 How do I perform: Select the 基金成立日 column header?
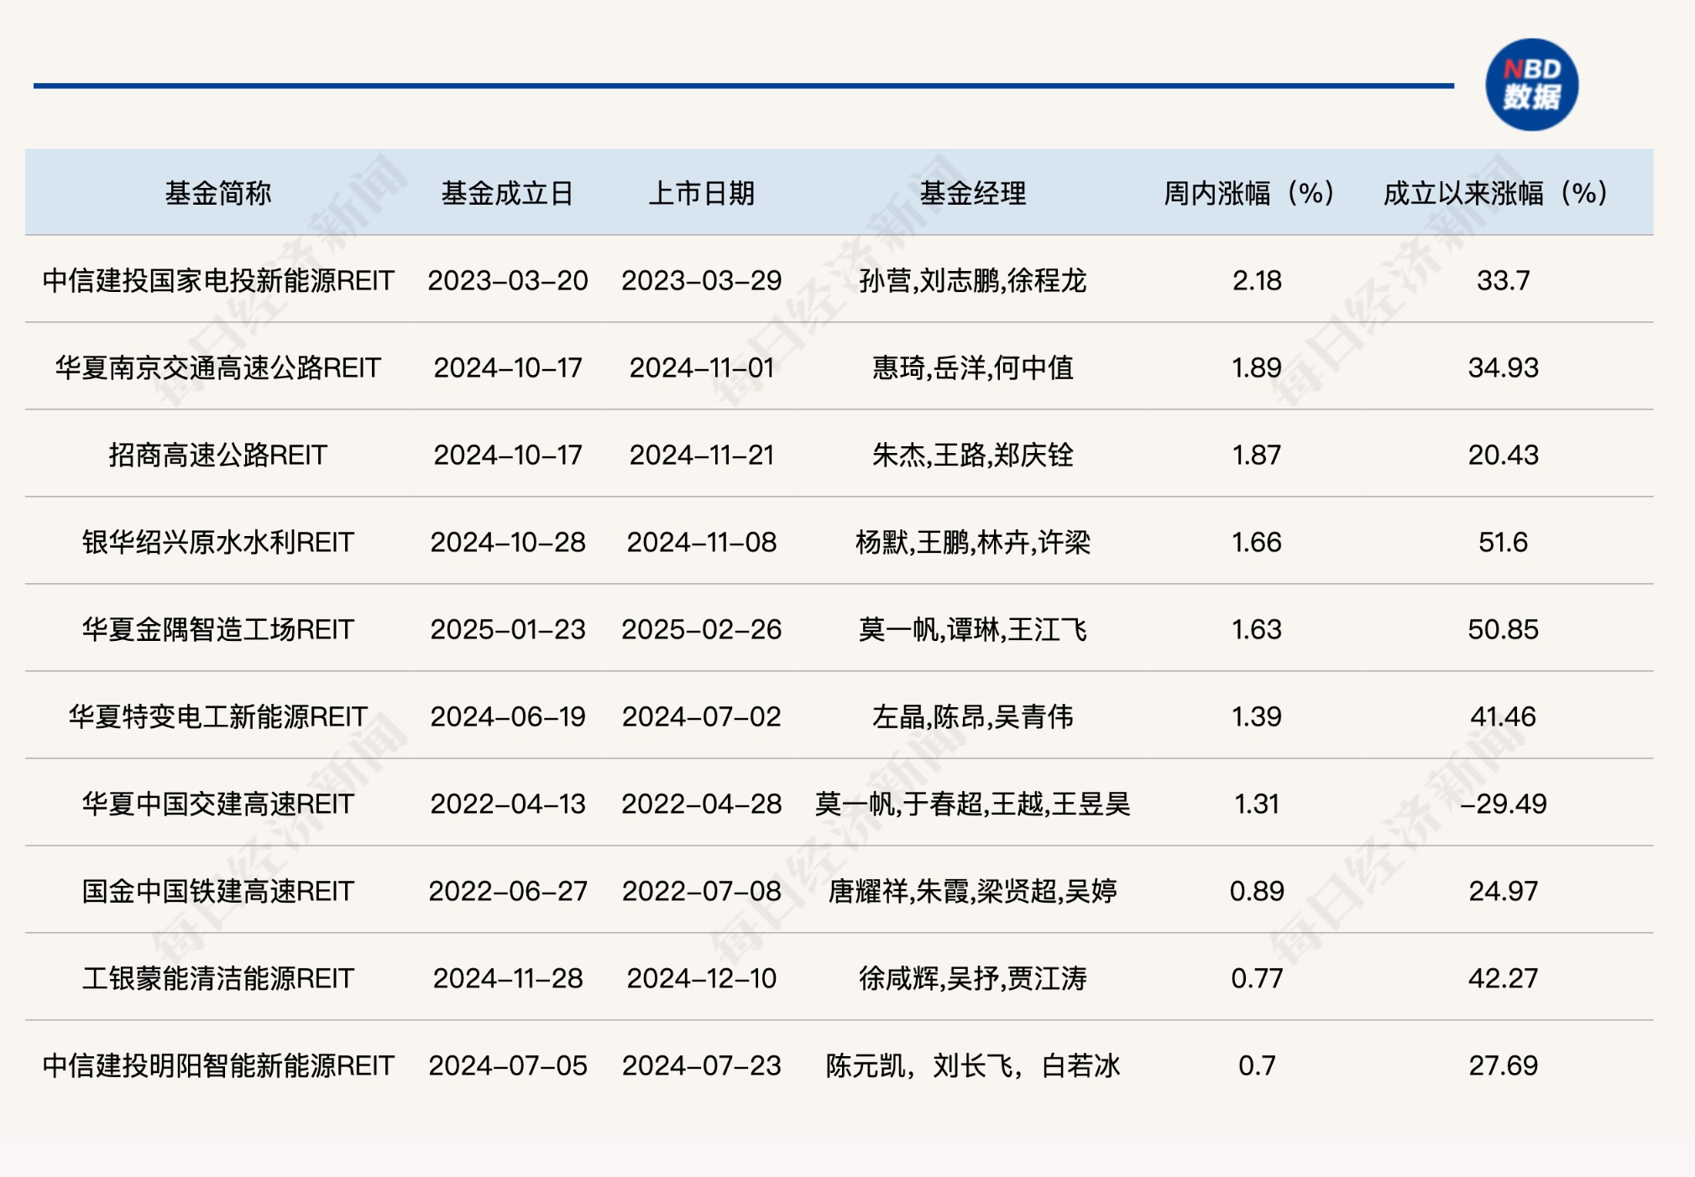click(x=507, y=194)
